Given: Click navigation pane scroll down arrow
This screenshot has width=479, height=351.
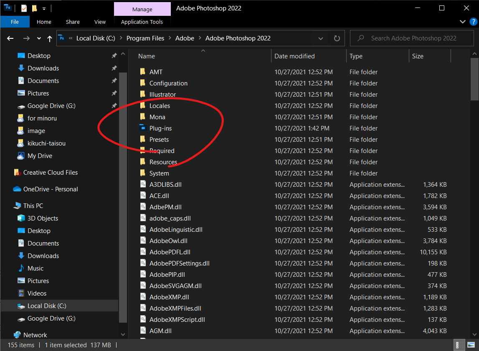Looking at the screenshot, I should (x=123, y=334).
